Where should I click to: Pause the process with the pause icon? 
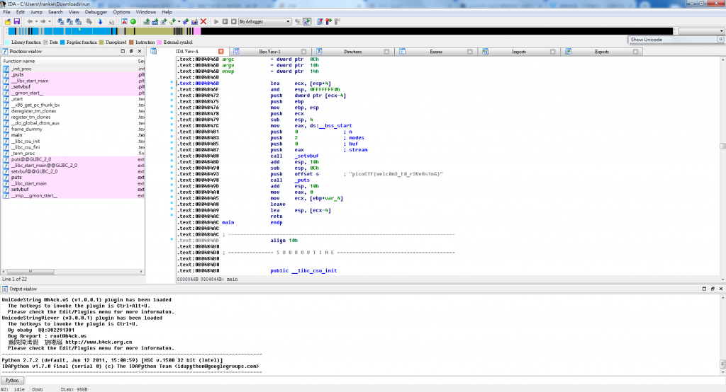[225, 22]
